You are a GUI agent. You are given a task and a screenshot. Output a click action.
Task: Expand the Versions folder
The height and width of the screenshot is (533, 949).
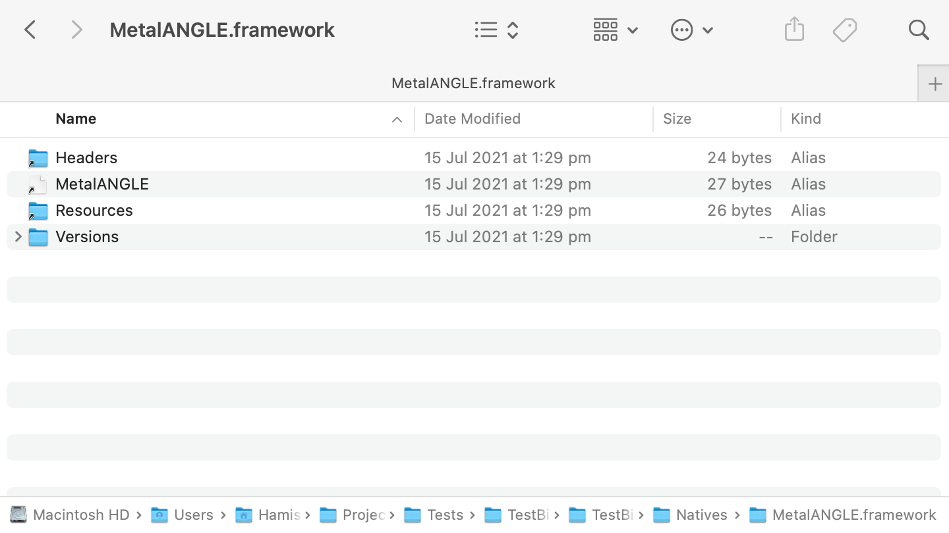(x=18, y=237)
